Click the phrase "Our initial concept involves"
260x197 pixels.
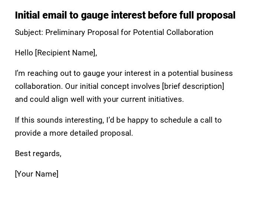pyautogui.click(x=113, y=86)
